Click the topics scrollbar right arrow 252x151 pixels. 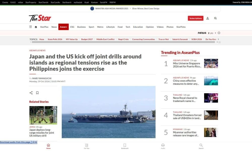(x=217, y=42)
